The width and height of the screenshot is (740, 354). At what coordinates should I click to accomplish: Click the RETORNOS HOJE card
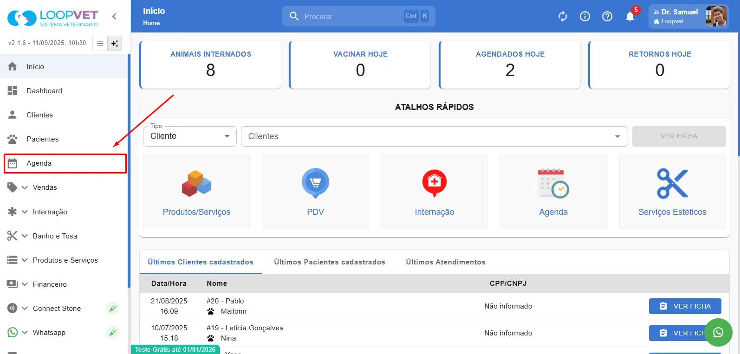[660, 64]
